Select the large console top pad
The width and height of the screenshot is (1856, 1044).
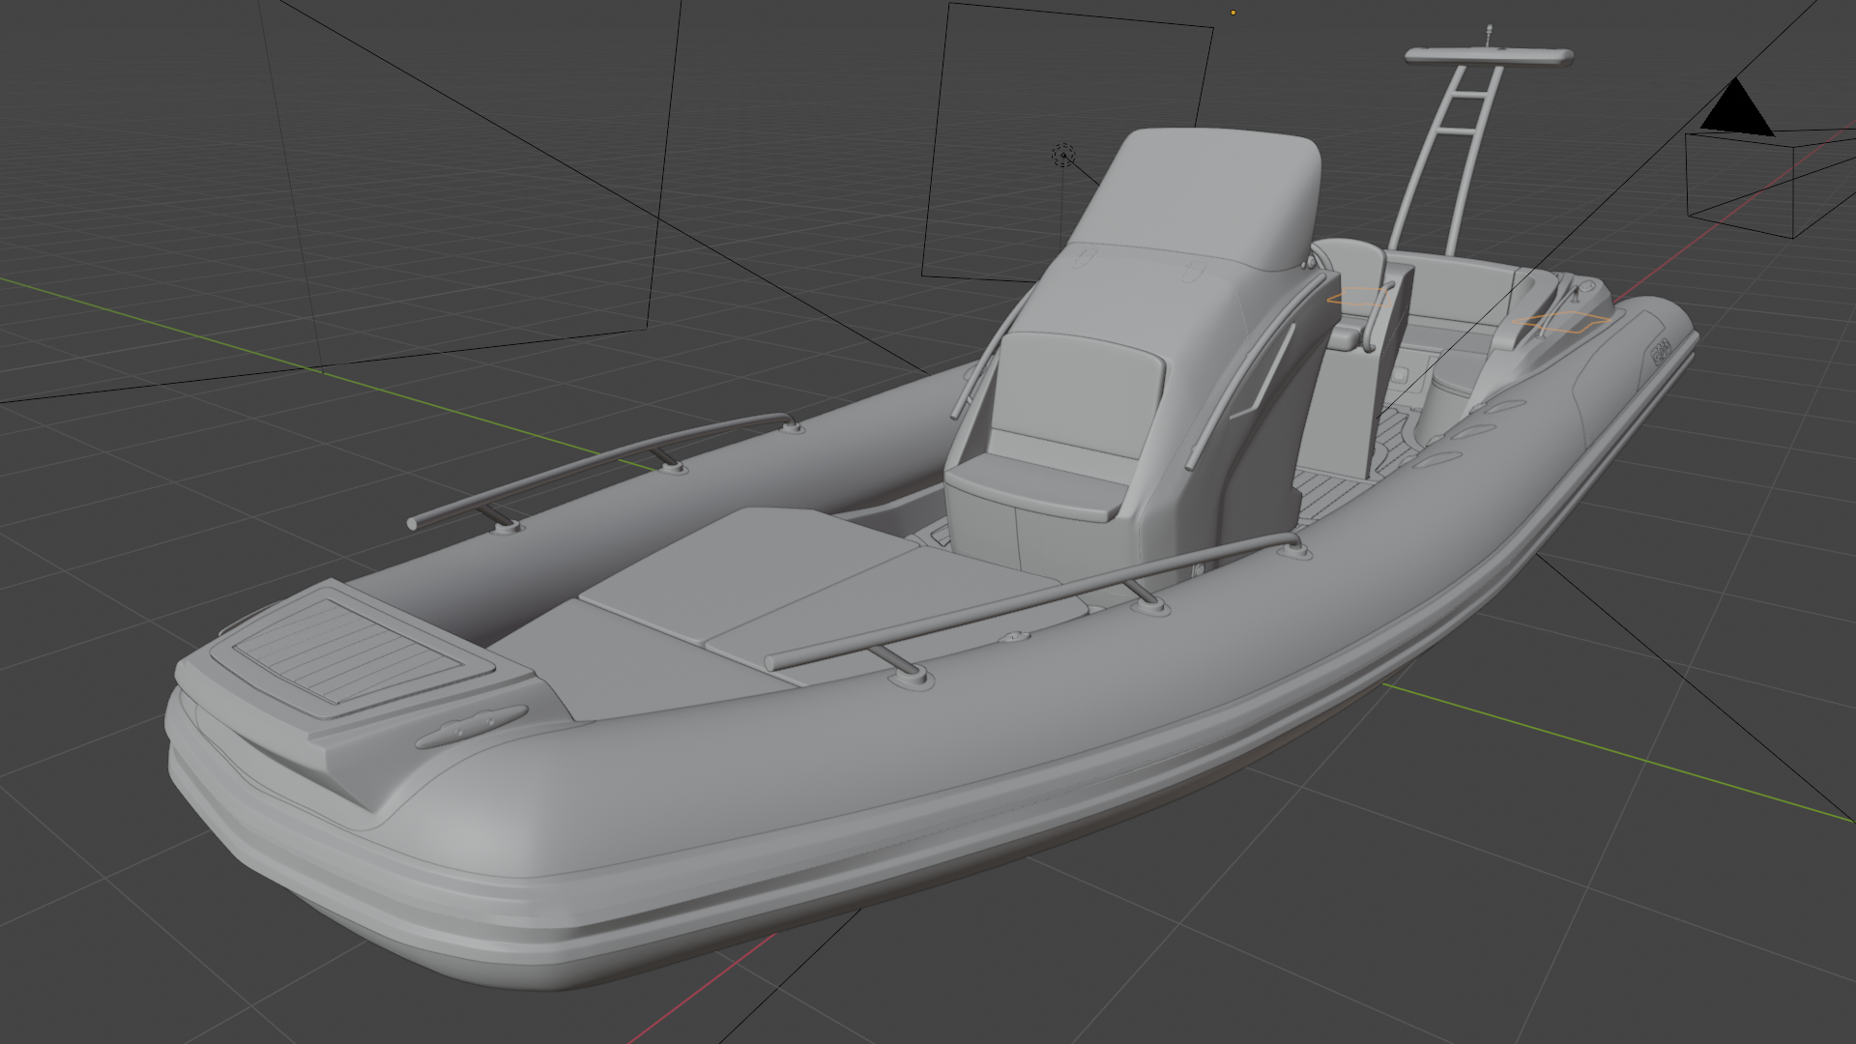pyautogui.click(x=1199, y=198)
